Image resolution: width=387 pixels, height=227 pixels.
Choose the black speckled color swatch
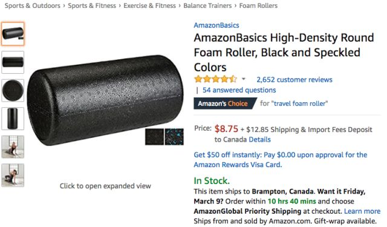pyautogui.click(x=154, y=137)
